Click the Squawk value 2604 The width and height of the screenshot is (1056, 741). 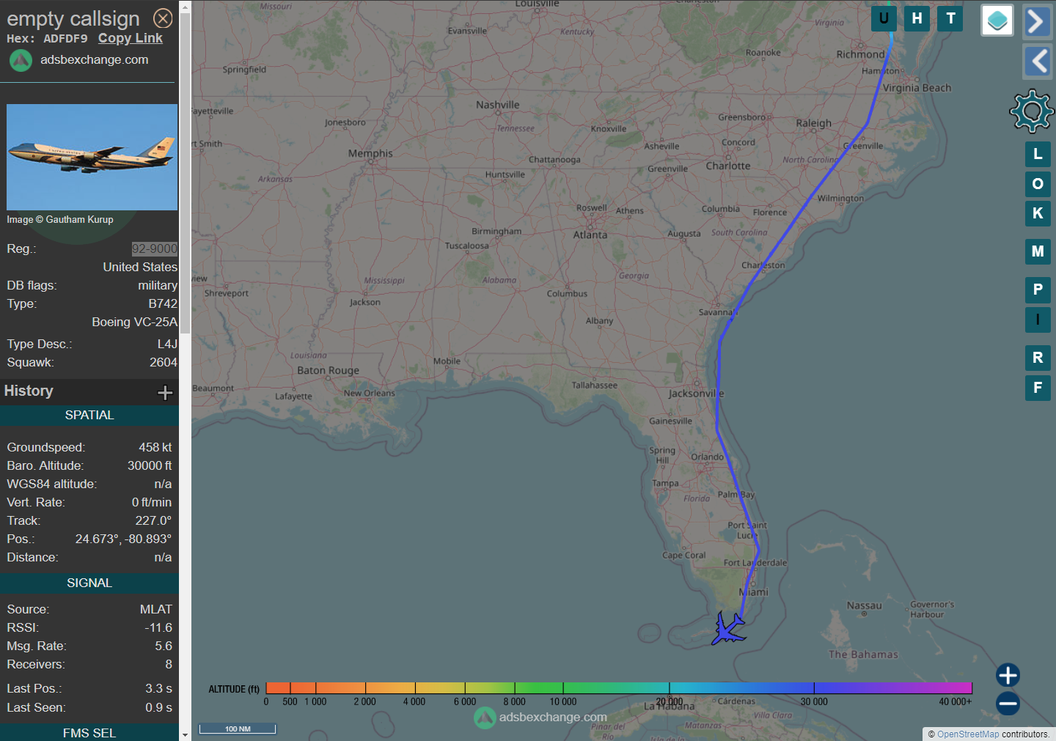164,363
